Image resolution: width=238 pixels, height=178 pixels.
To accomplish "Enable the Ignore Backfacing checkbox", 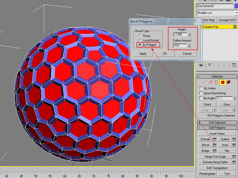I will pos(201,93).
